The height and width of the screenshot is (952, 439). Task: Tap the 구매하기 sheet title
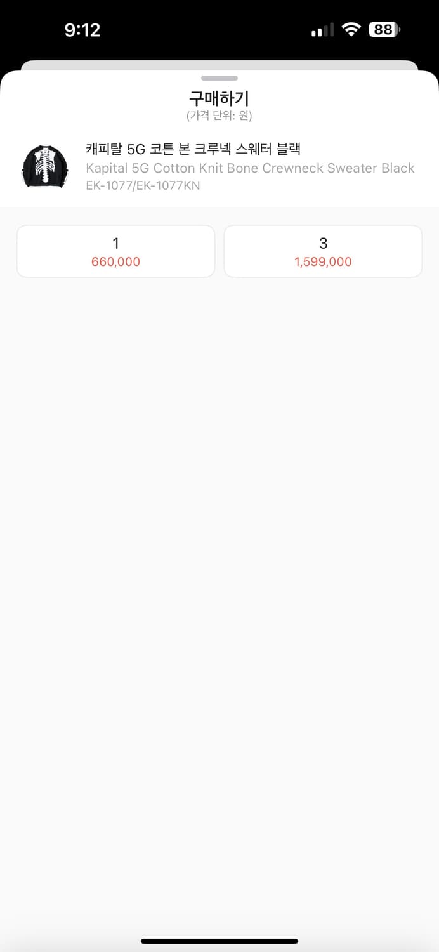(x=219, y=98)
